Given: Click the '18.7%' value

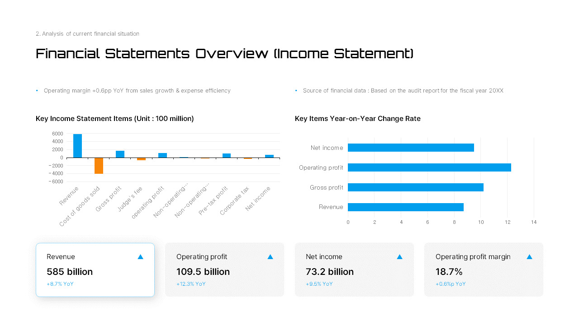Looking at the screenshot, I should point(449,272).
